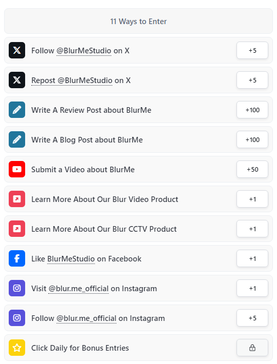Click the pencil icon for Write A Blog Post
The height and width of the screenshot is (364, 277).
pyautogui.click(x=17, y=139)
